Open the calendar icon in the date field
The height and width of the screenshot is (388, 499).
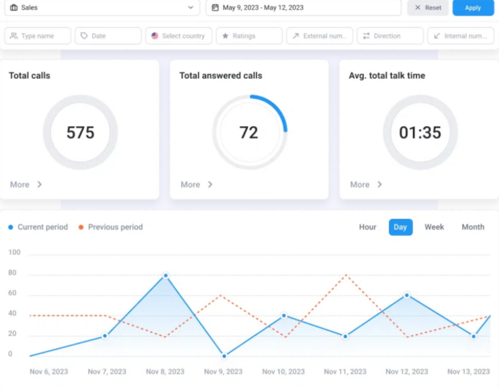tap(215, 8)
